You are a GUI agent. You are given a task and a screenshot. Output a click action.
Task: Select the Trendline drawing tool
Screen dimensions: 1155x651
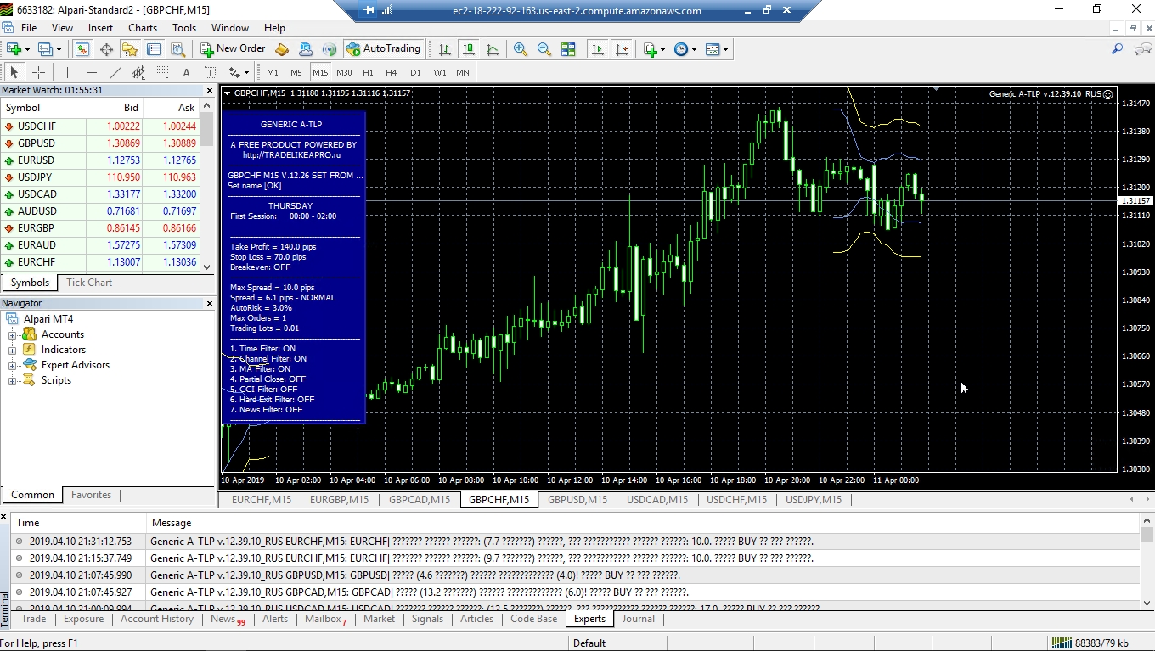(115, 72)
